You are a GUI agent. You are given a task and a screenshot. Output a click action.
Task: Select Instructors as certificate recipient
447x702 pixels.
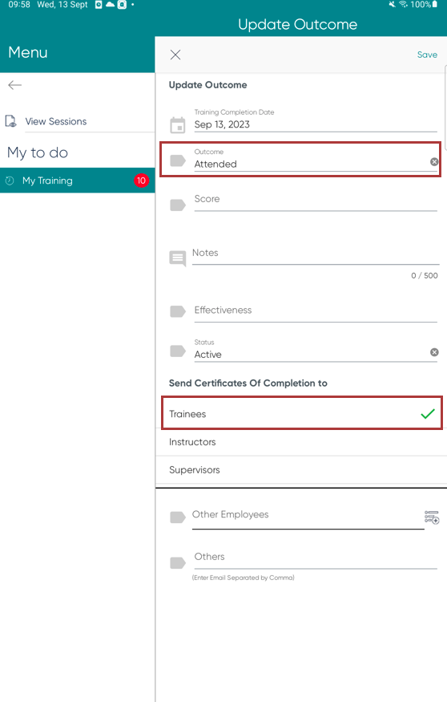point(301,442)
